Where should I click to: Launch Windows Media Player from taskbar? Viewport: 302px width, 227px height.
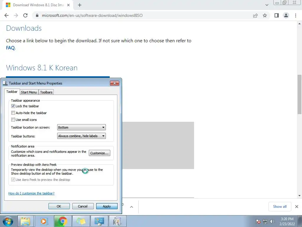pyautogui.click(x=44, y=221)
